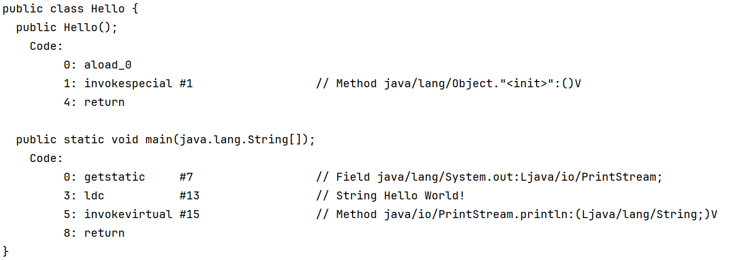This screenshot has height=260, width=729.
Task: Click the main method signature line
Action: [165, 139]
